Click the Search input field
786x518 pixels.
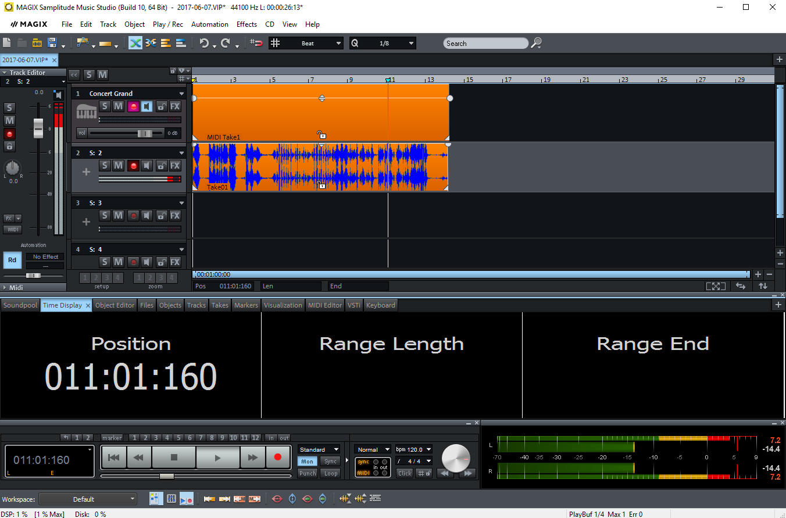485,44
